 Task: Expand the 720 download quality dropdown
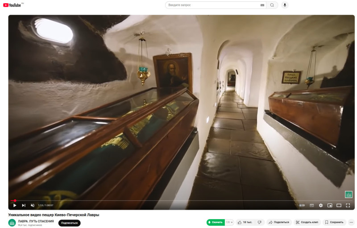(229, 222)
